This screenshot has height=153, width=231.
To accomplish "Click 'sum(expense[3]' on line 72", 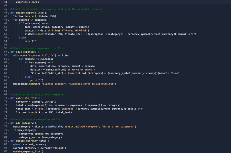I will tap(38, 105).
